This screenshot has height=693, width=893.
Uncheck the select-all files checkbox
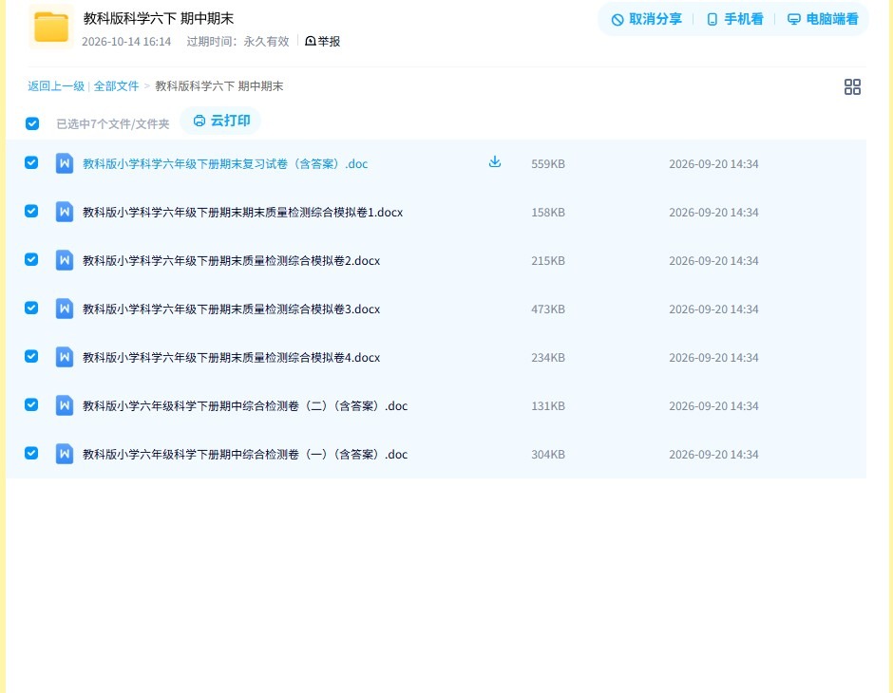coord(32,123)
